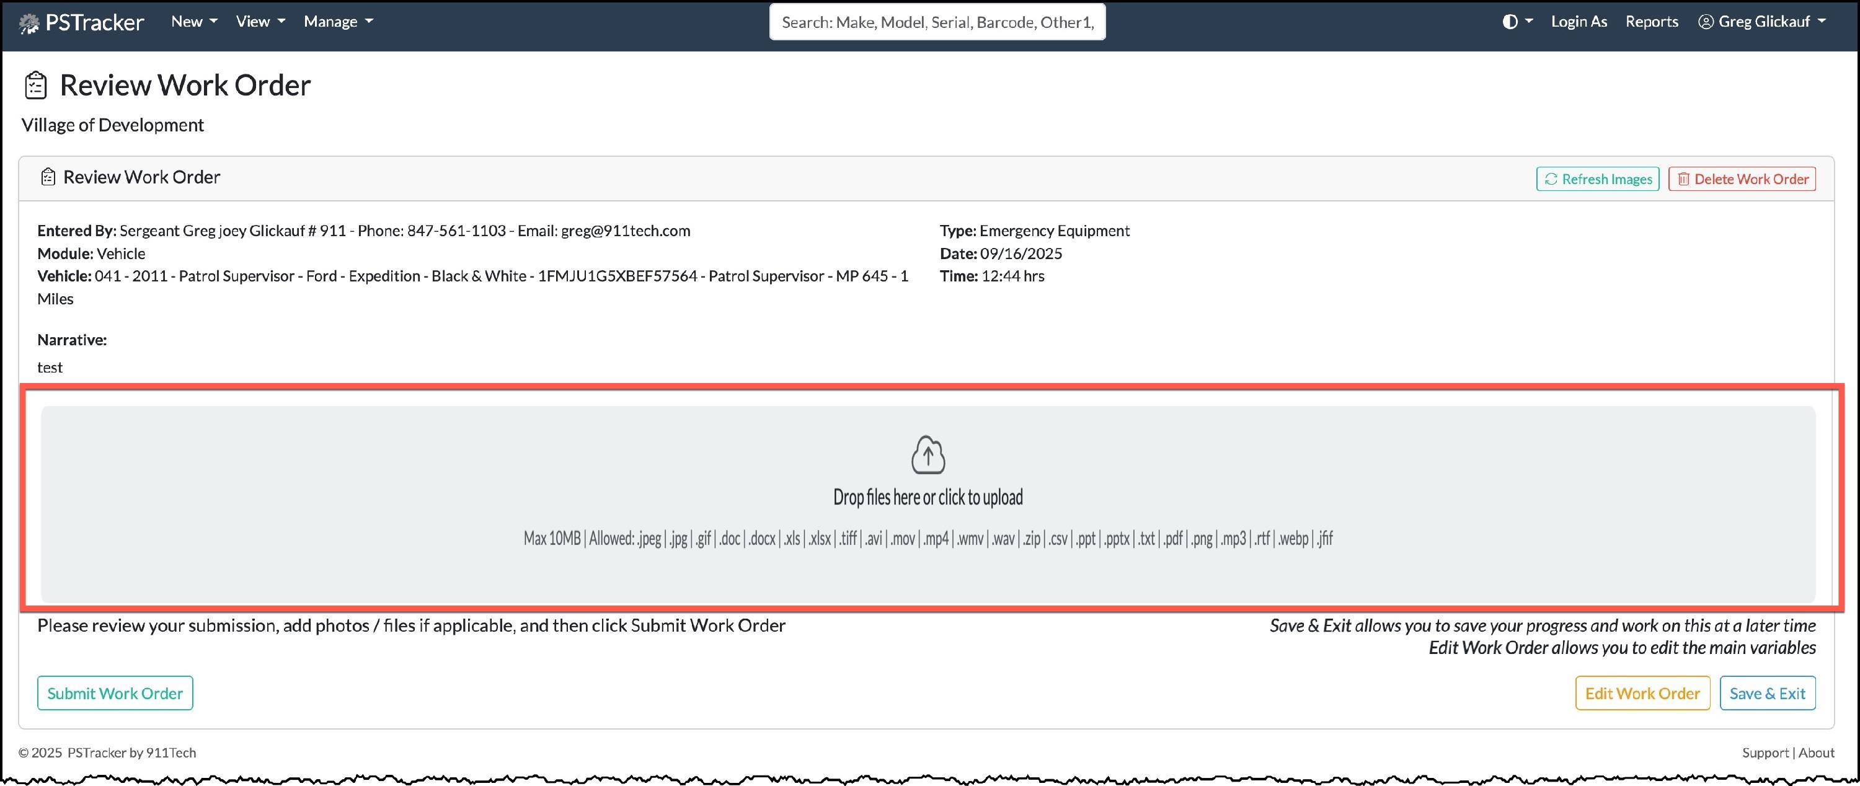Click Delete Work Order with the trash icon
The image size is (1860, 786).
1742,179
